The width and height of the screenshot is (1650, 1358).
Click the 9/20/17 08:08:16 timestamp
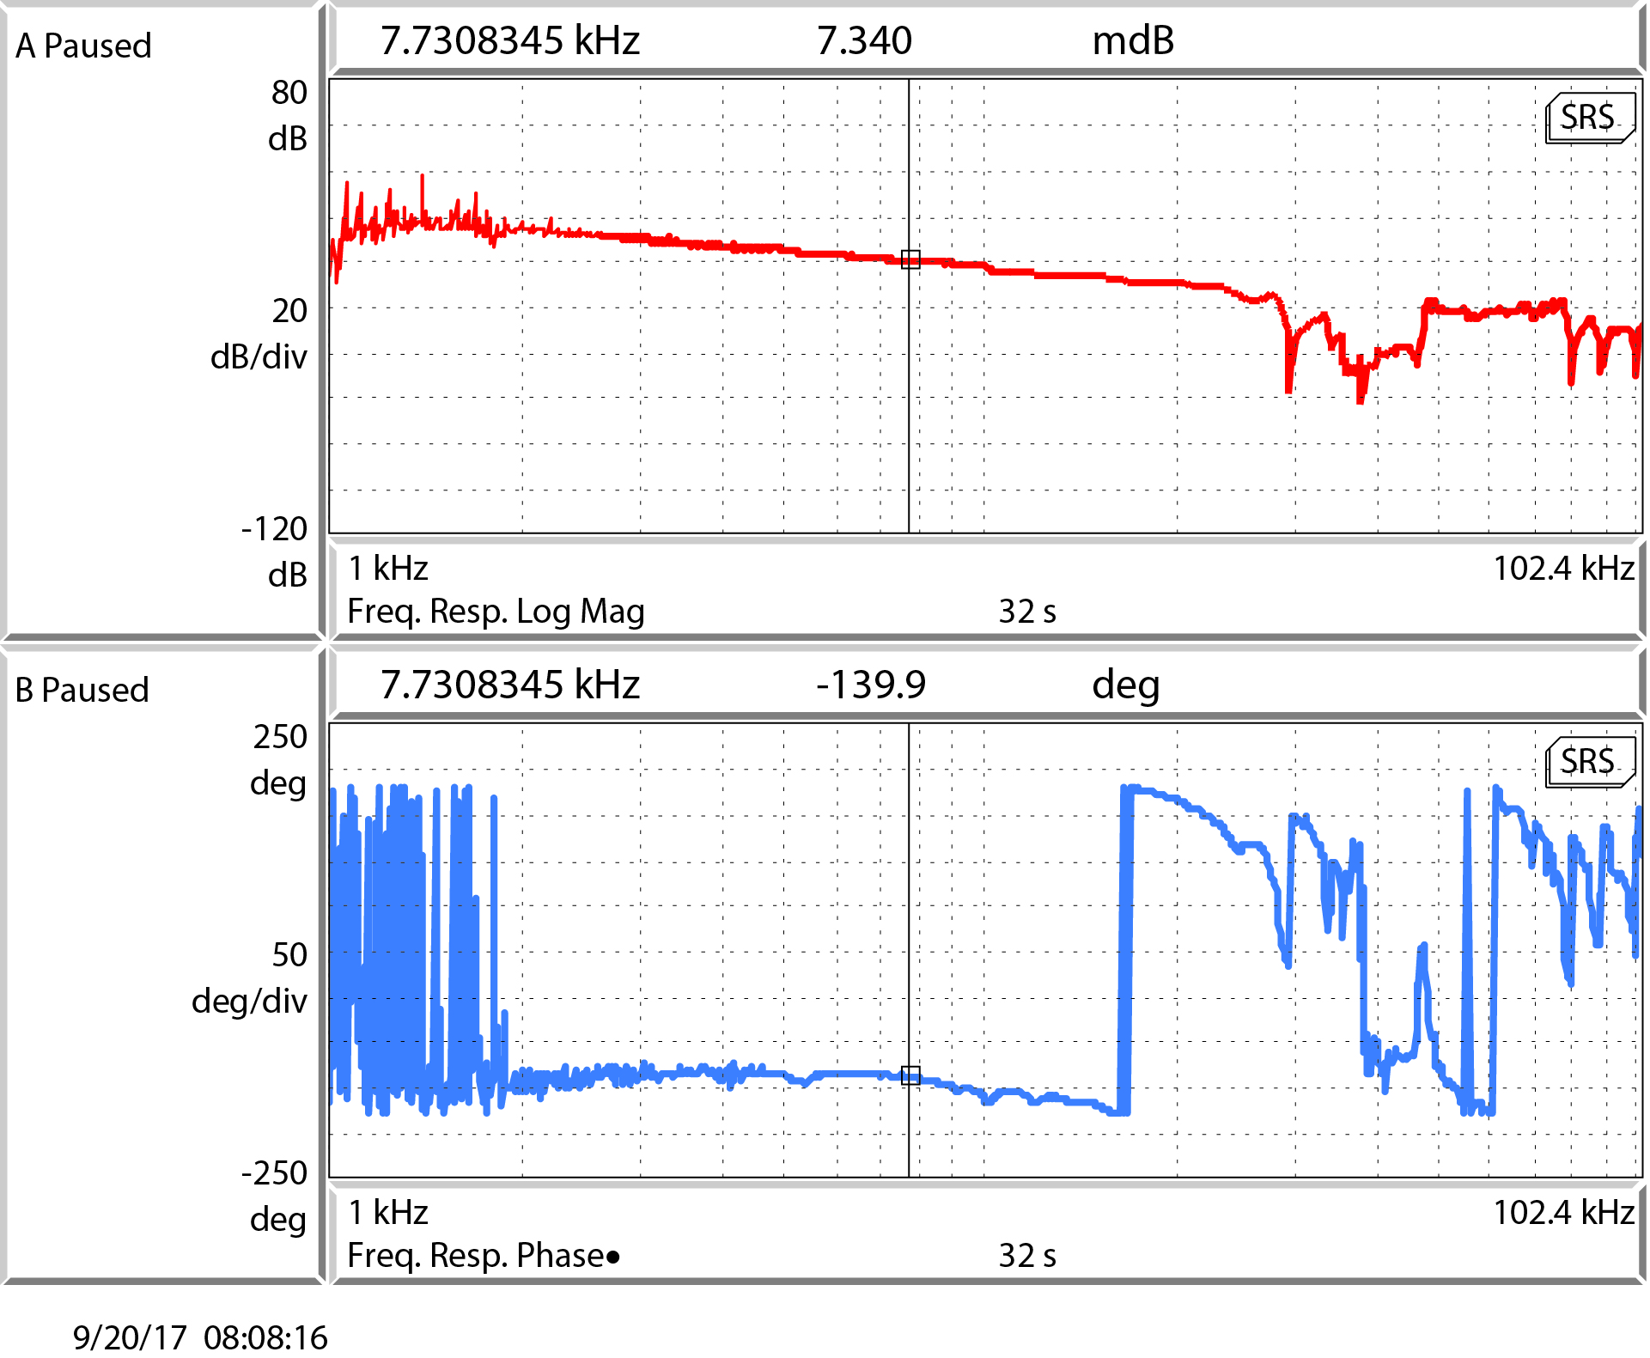[x=200, y=1337]
